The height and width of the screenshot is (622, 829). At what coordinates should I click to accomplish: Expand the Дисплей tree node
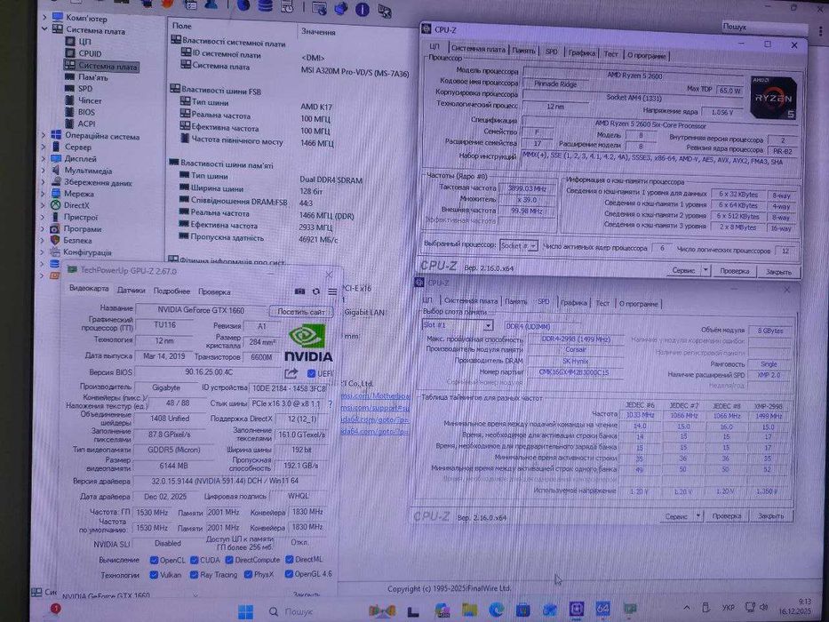tap(44, 159)
